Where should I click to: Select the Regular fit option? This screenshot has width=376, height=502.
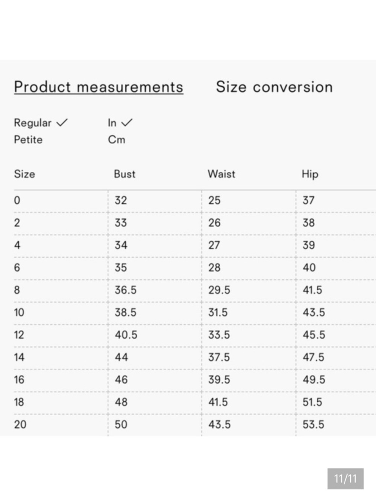(33, 123)
